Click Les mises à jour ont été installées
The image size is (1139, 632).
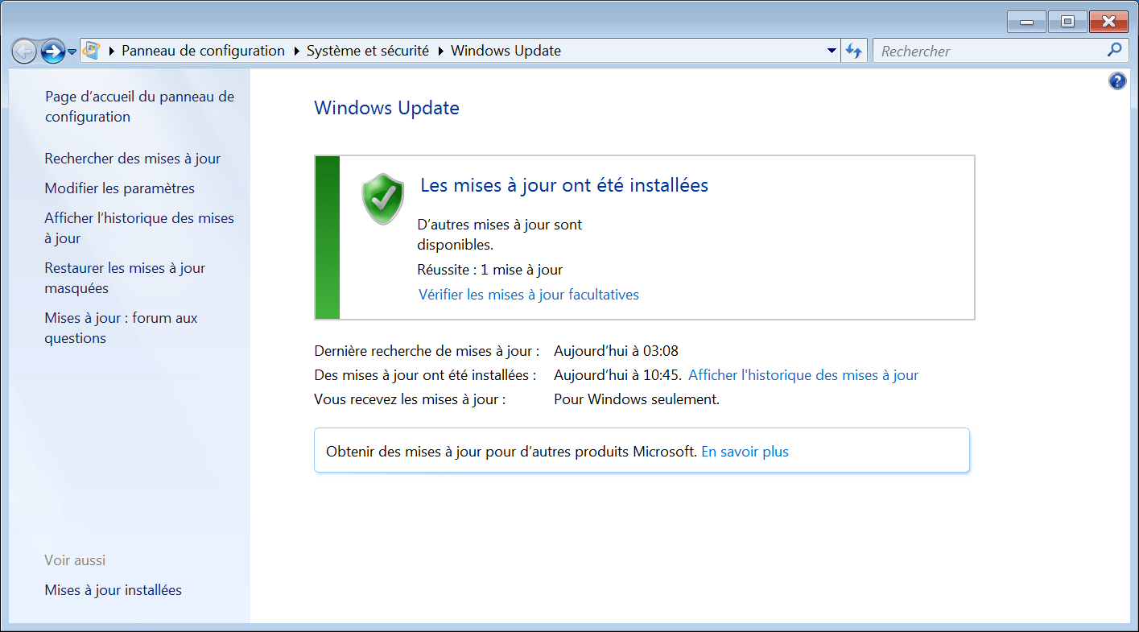[x=564, y=185]
